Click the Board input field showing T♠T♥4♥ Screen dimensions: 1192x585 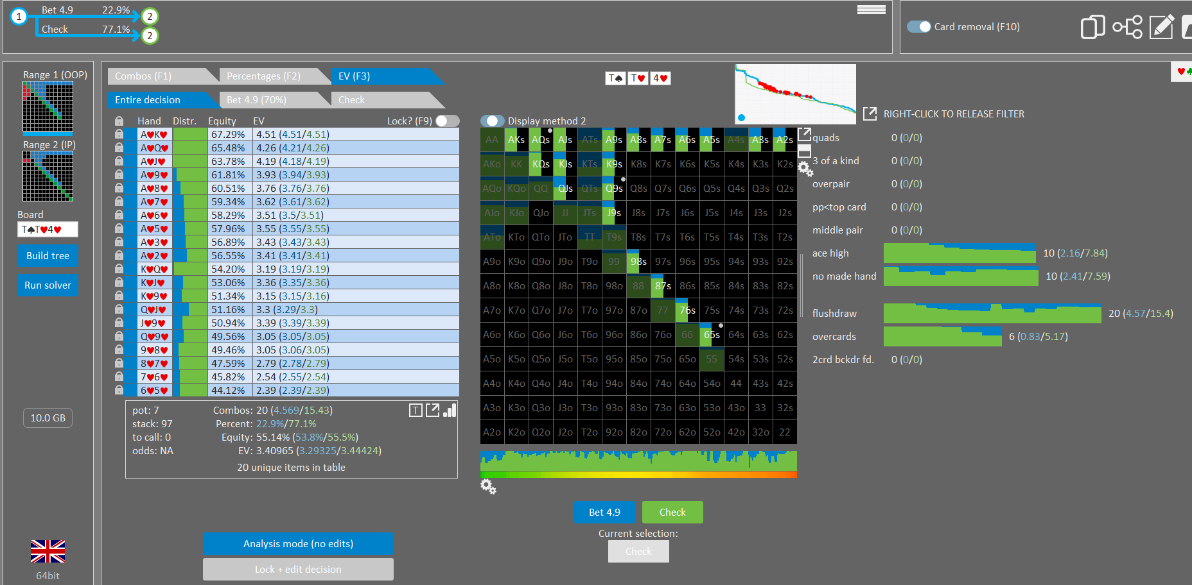pos(48,230)
